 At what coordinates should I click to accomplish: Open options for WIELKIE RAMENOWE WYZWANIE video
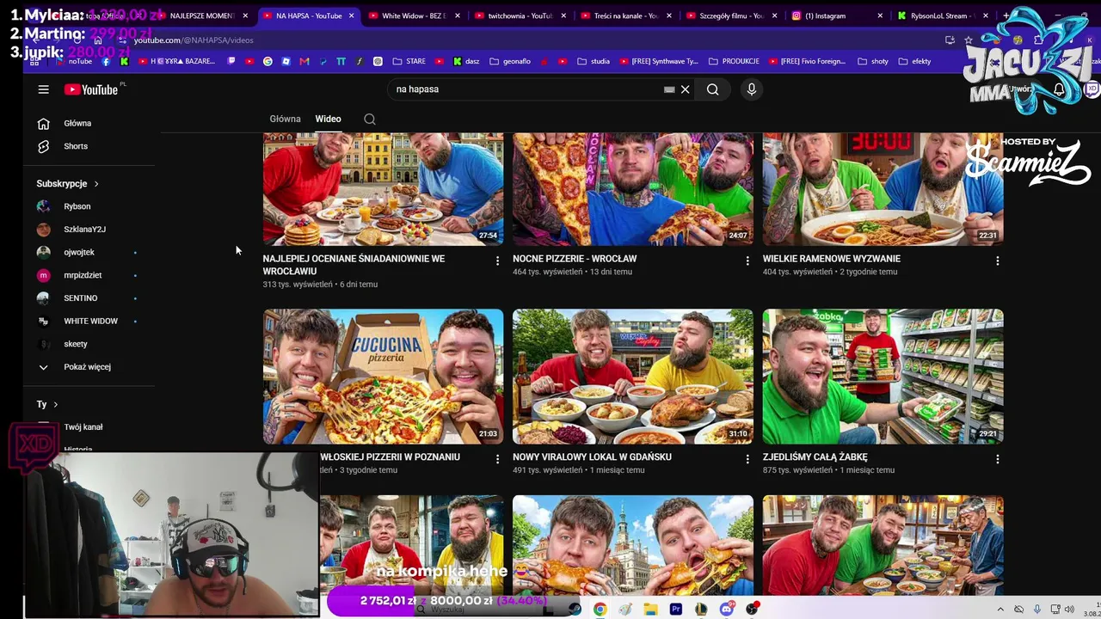click(x=998, y=260)
